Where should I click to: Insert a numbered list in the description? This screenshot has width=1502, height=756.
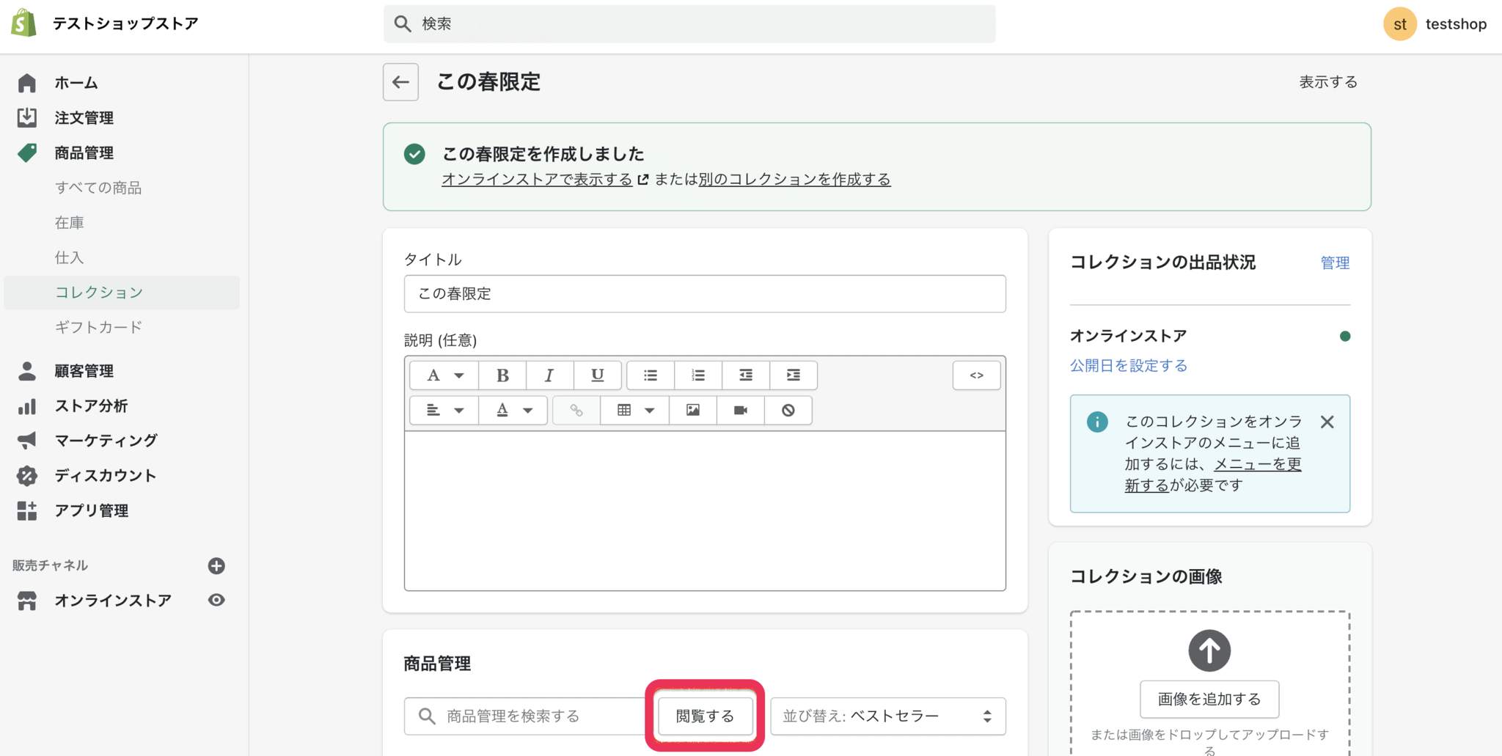[x=697, y=375]
